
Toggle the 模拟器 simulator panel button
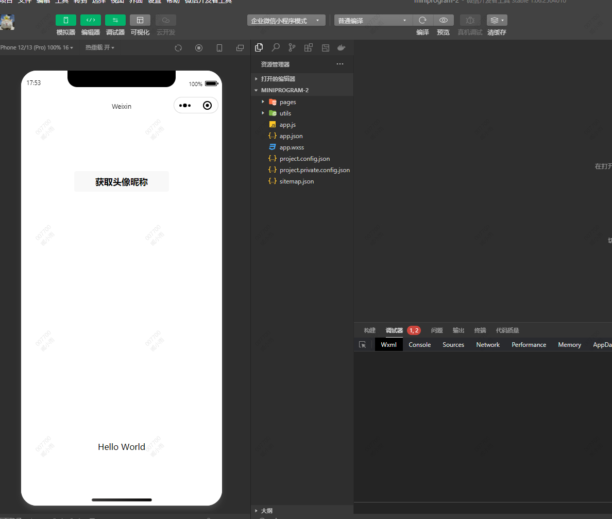pyautogui.click(x=65, y=20)
